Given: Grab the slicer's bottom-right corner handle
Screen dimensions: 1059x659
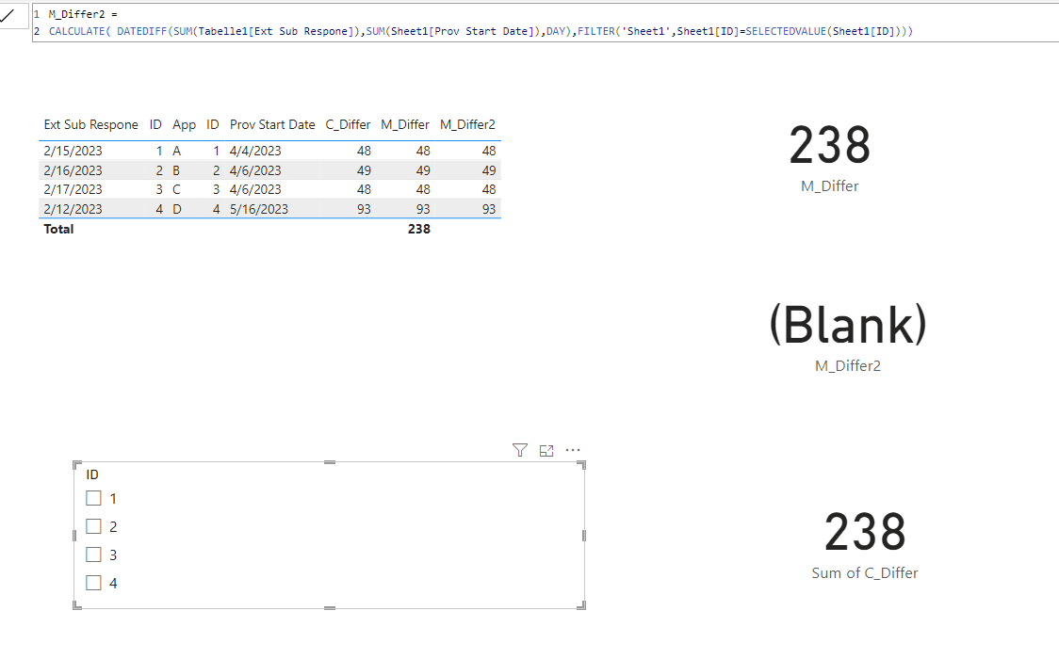Looking at the screenshot, I should point(581,605).
